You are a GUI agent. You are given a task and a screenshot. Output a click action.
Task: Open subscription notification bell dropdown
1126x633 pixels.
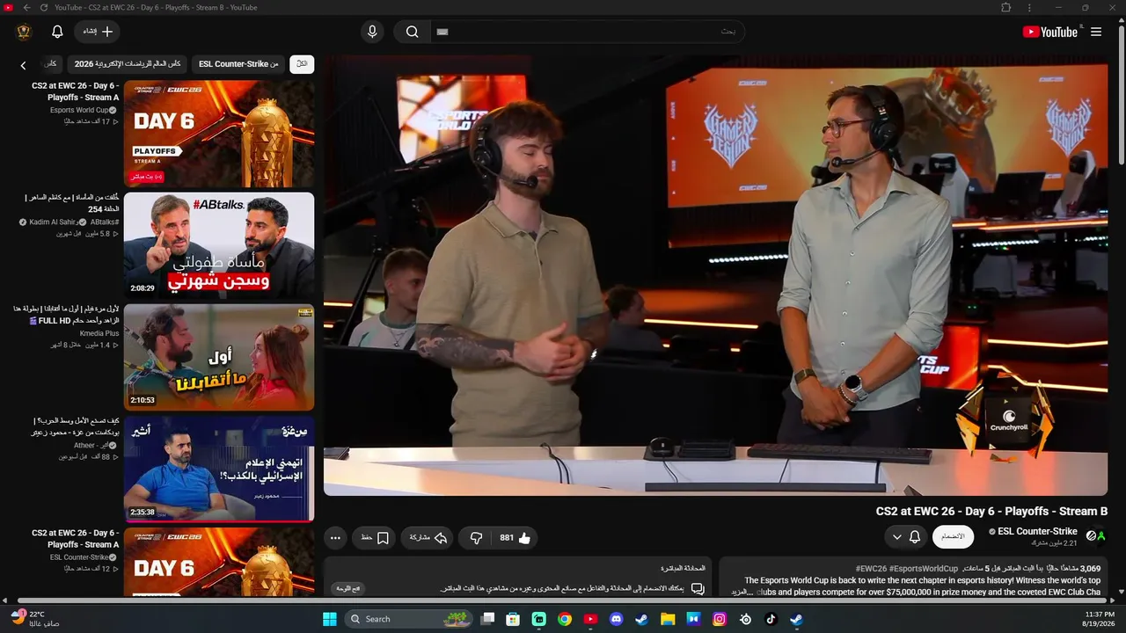(x=906, y=536)
